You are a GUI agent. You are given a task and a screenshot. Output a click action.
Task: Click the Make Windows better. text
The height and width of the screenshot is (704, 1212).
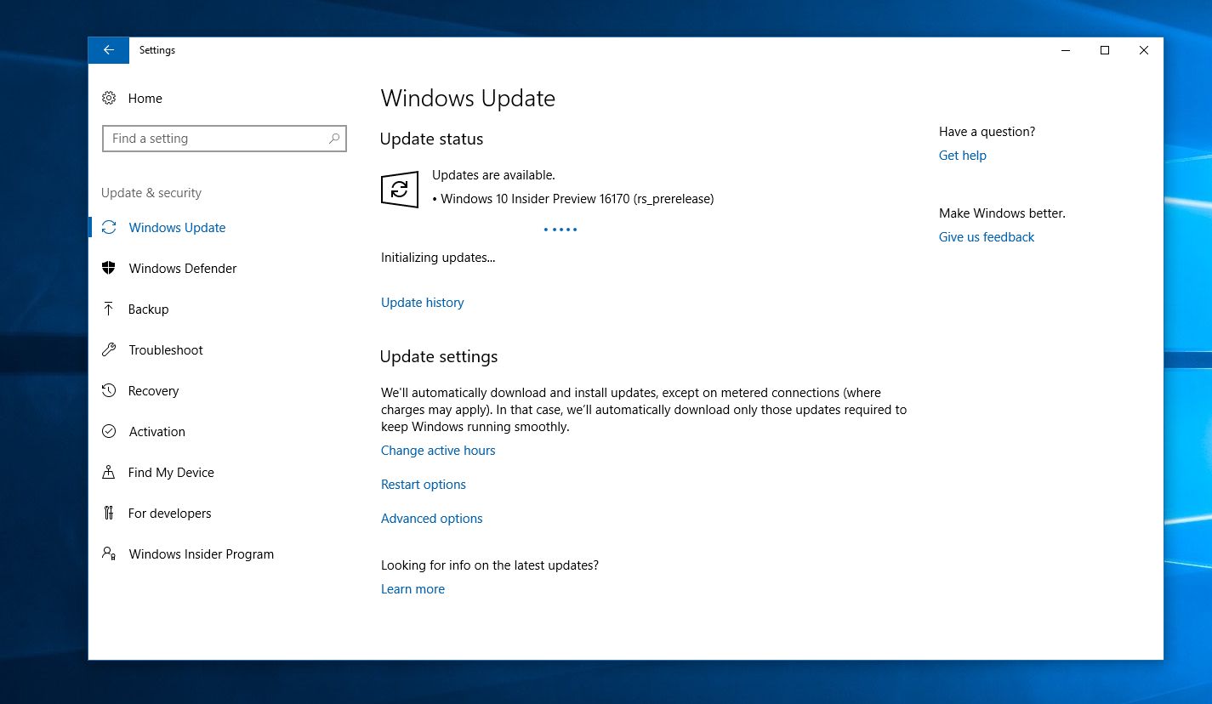[x=1002, y=213]
